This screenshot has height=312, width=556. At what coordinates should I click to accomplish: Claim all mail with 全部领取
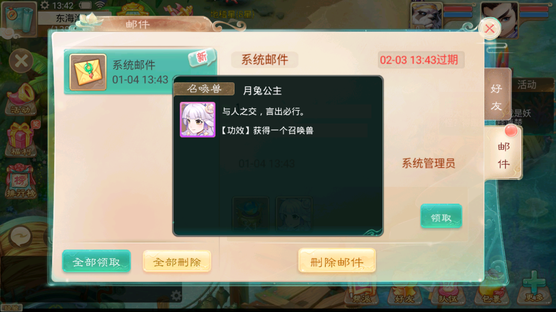[97, 262]
